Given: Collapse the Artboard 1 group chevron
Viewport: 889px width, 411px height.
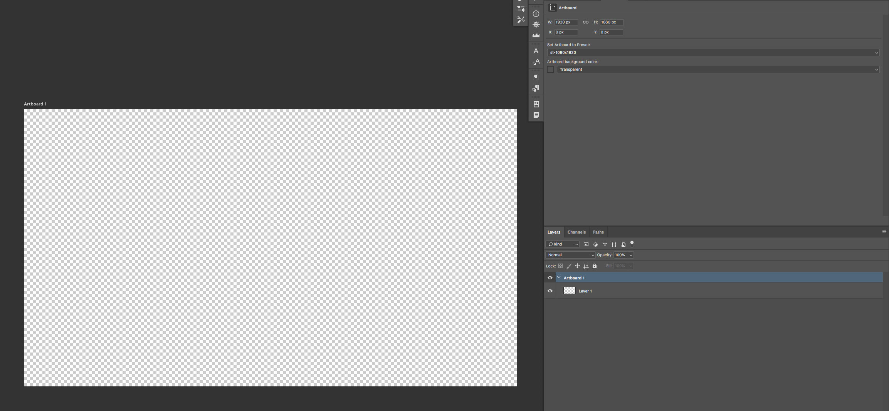Looking at the screenshot, I should tap(559, 277).
